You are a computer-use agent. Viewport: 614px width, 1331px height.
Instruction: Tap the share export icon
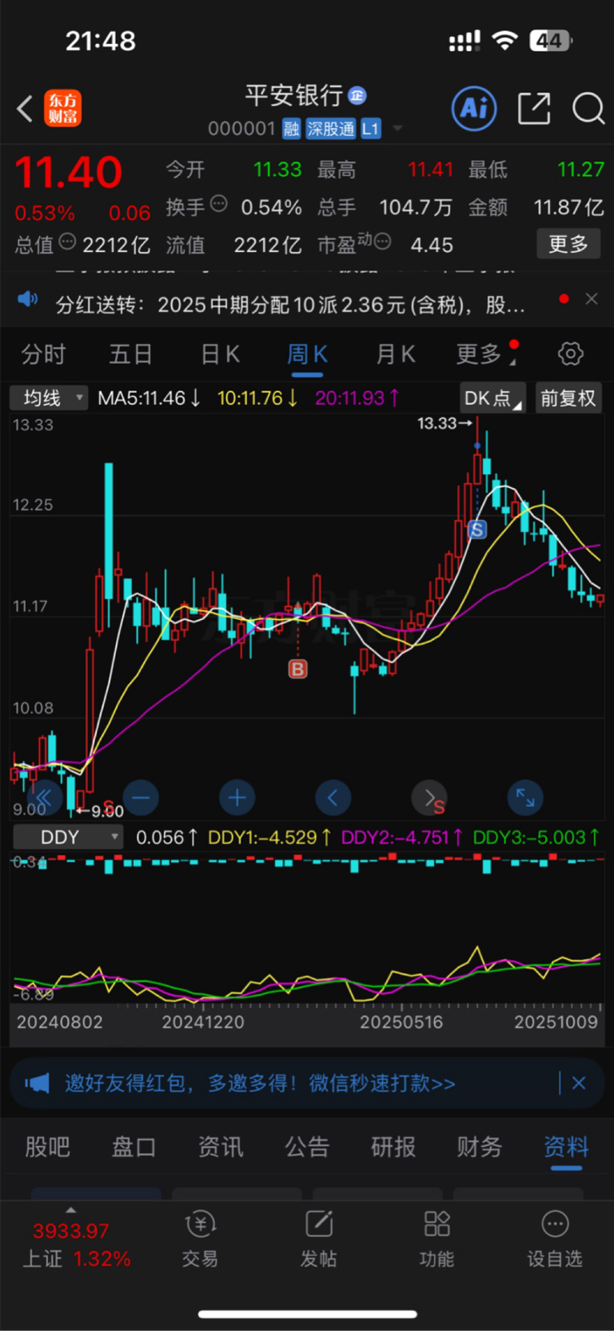click(534, 108)
